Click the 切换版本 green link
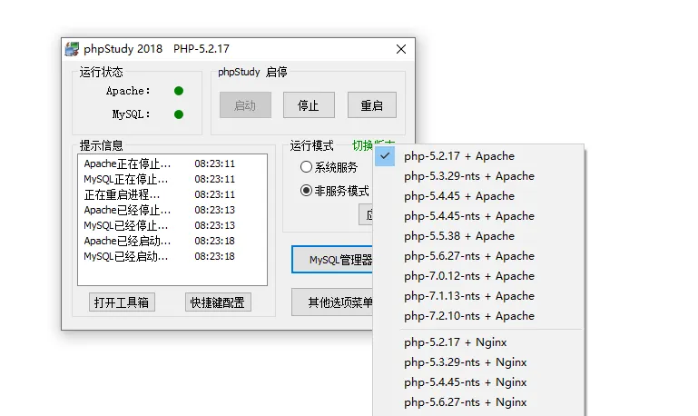 point(373,144)
